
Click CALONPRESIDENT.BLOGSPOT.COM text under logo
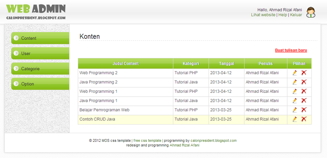pyautogui.click(x=36, y=18)
